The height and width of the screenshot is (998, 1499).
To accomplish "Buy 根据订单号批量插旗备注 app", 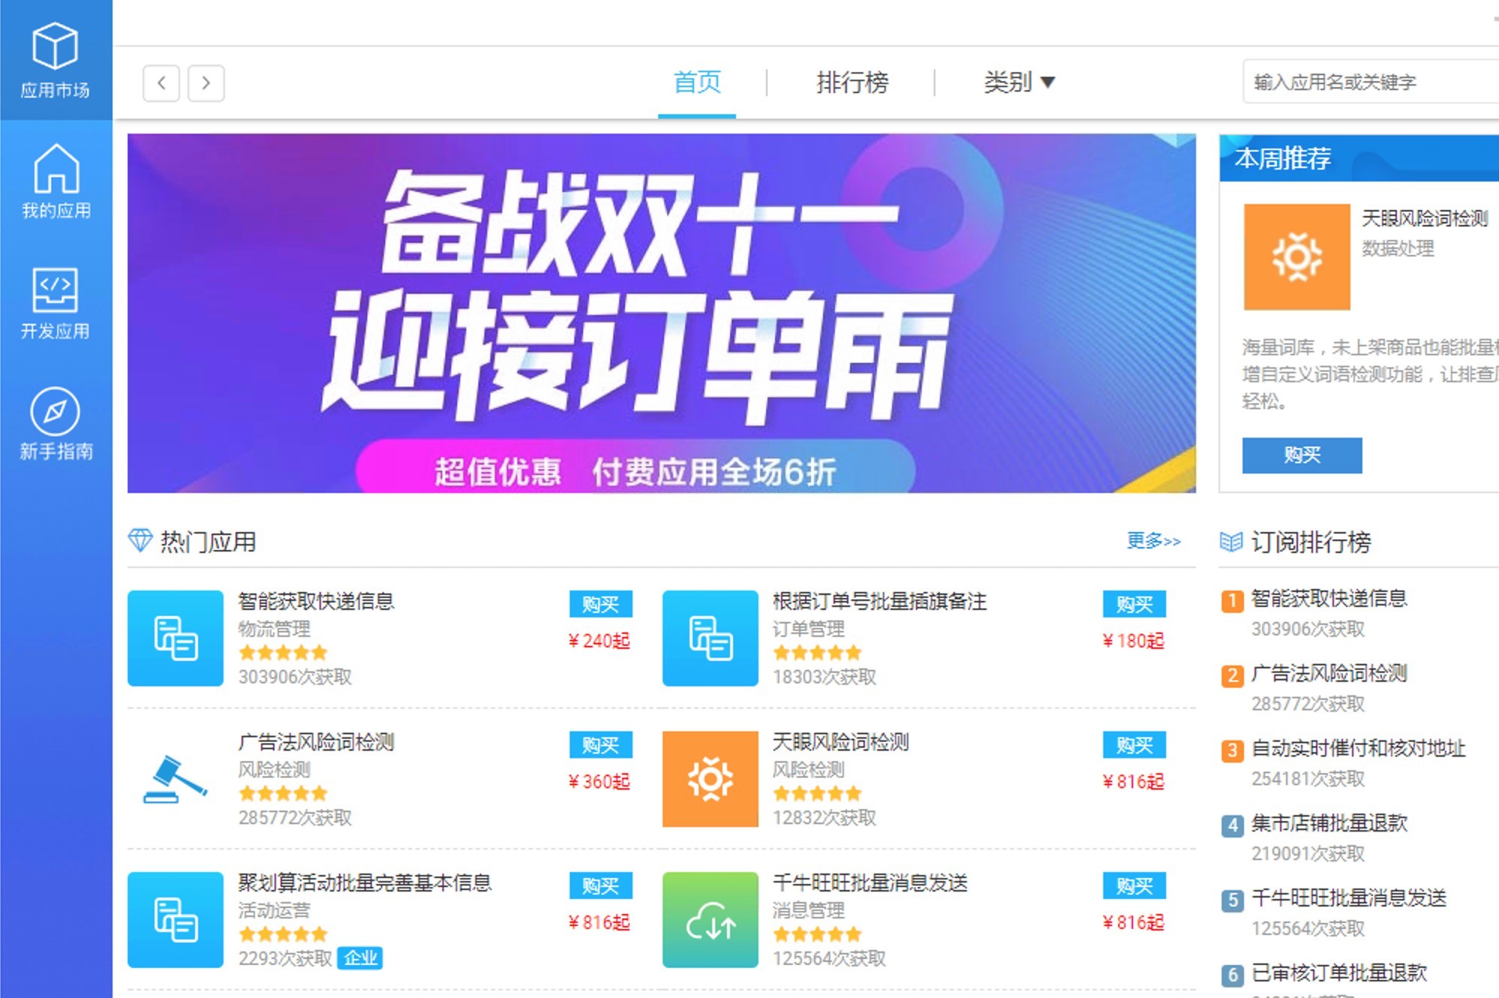I will (1134, 604).
